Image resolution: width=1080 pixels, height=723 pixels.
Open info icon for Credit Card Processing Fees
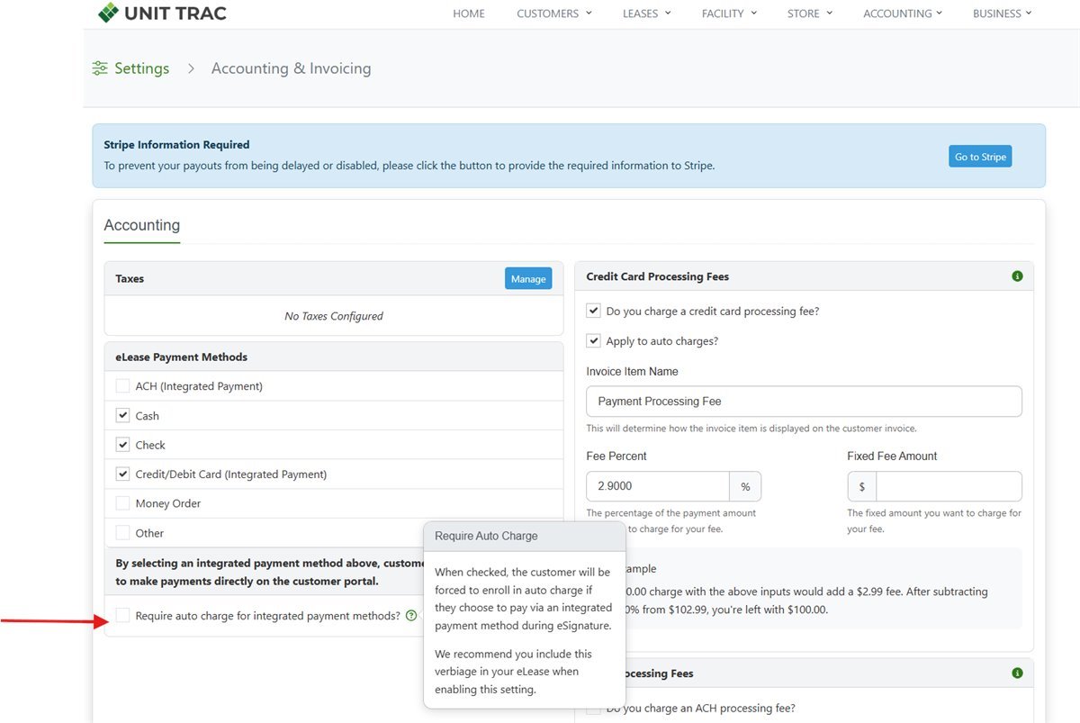[x=1017, y=276]
